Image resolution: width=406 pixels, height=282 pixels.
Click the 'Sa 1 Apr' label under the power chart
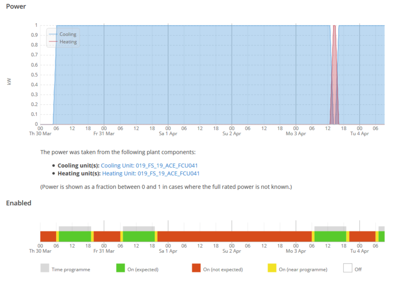168,134
